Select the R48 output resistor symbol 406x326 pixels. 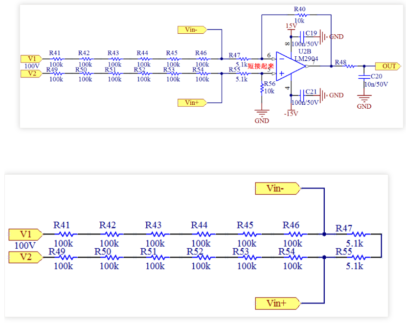[x=351, y=67]
